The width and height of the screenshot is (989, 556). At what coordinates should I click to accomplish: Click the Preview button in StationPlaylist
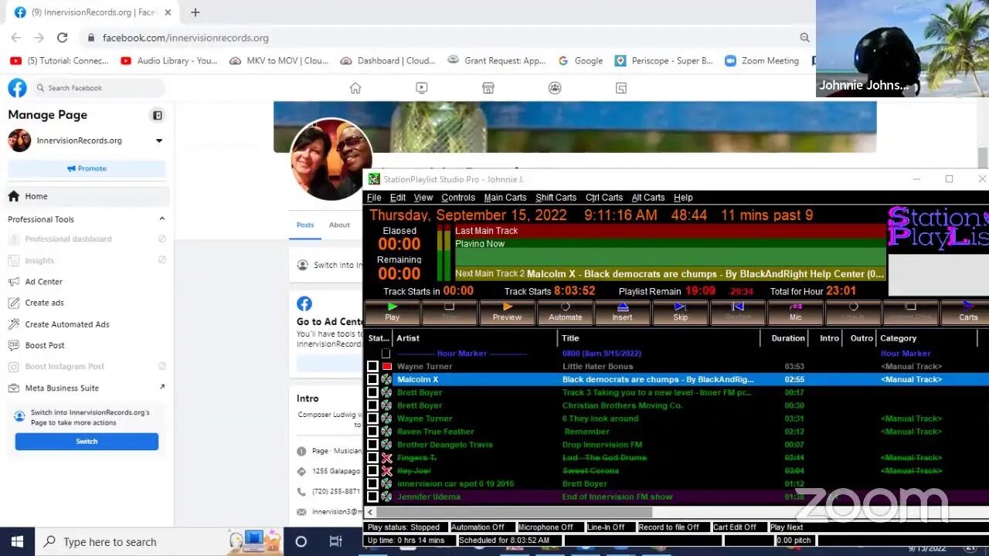507,312
